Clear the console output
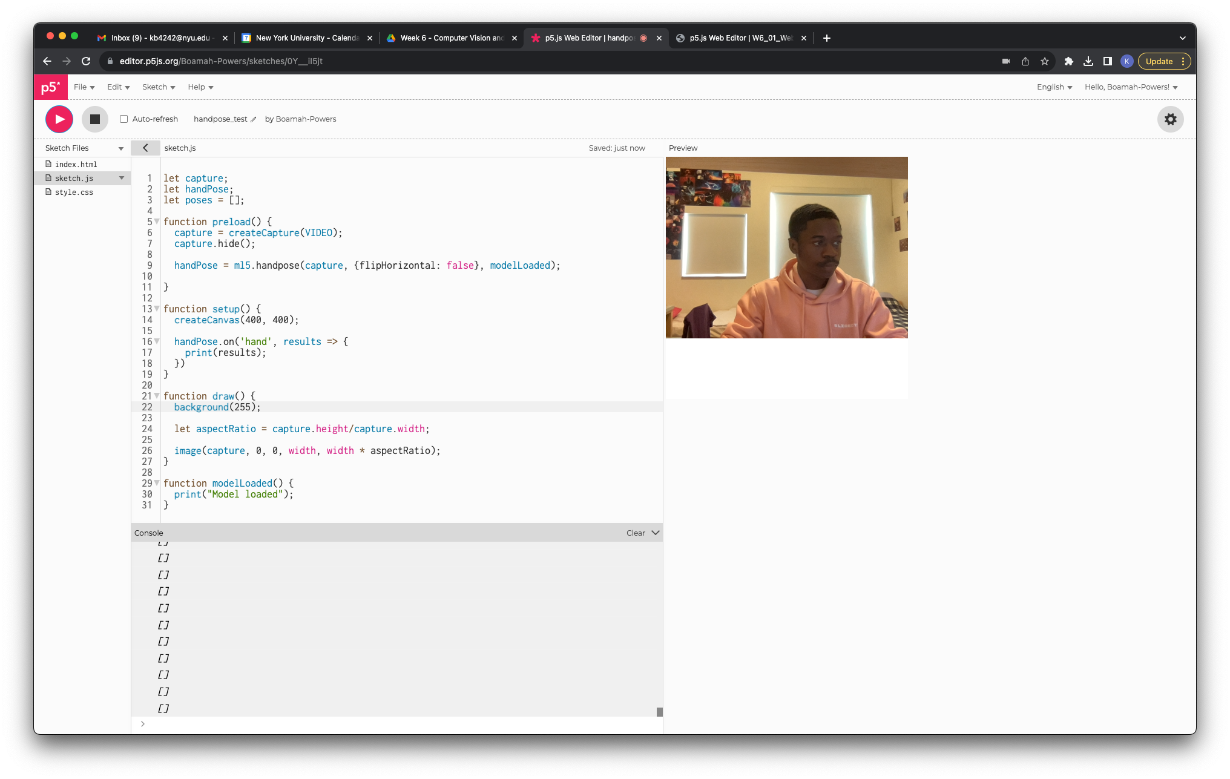 636,533
